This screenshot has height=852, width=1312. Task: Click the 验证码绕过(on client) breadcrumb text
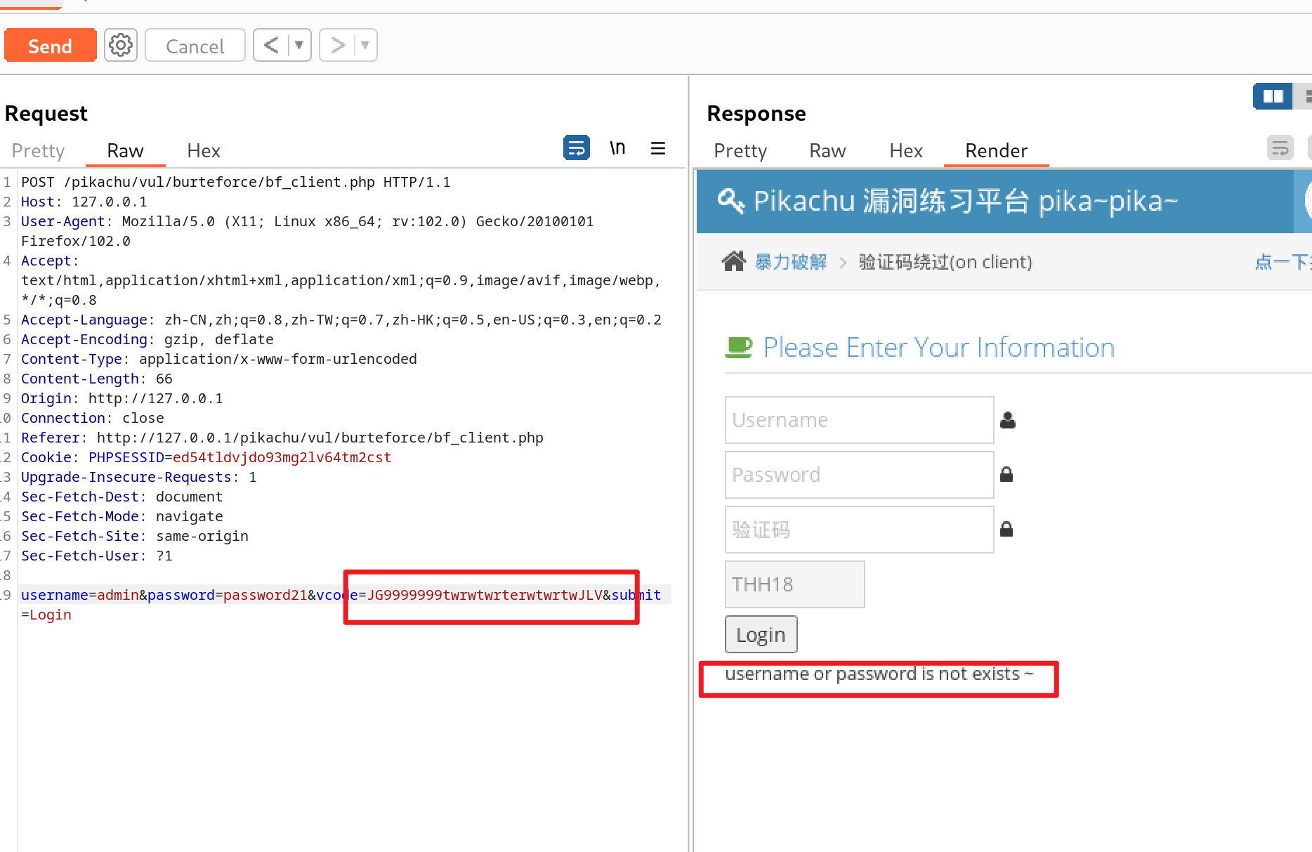pyautogui.click(x=945, y=262)
